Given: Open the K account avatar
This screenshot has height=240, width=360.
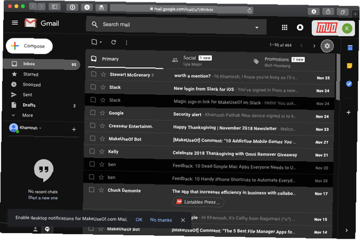Looking at the screenshot, I should (x=347, y=29).
